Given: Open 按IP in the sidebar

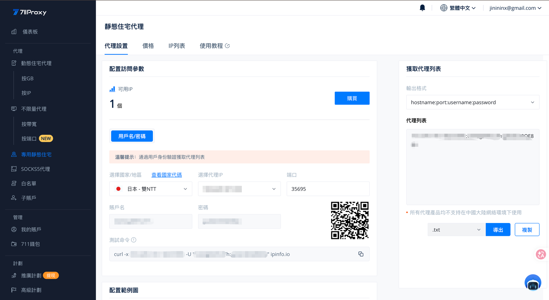Looking at the screenshot, I should 26,93.
